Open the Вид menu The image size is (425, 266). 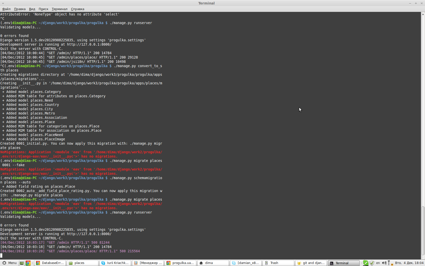32,9
